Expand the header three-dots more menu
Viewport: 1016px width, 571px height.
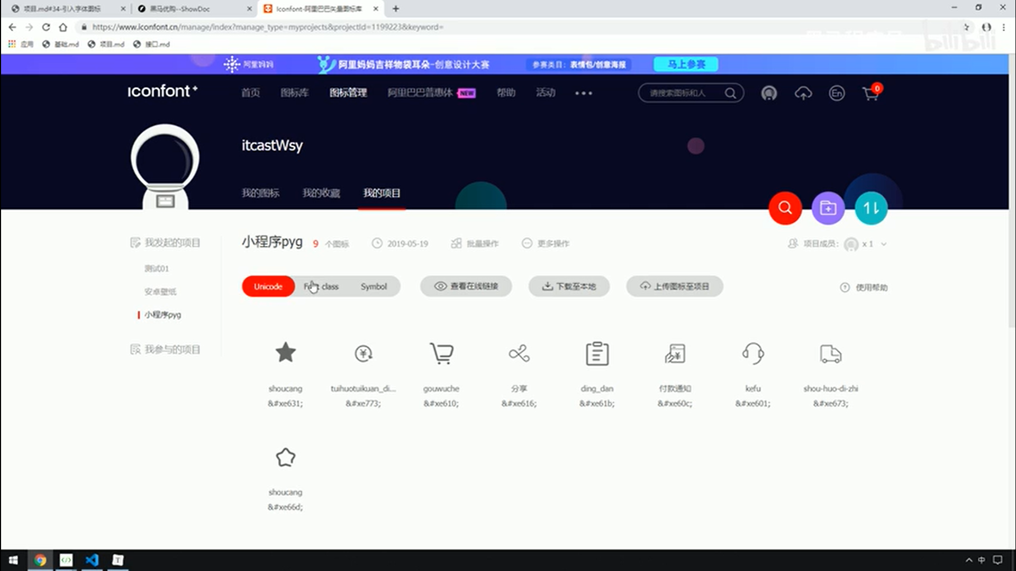pyautogui.click(x=583, y=93)
